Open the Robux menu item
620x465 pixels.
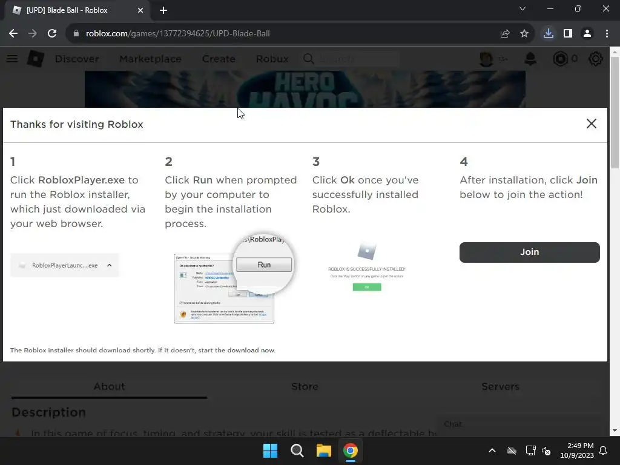click(272, 59)
